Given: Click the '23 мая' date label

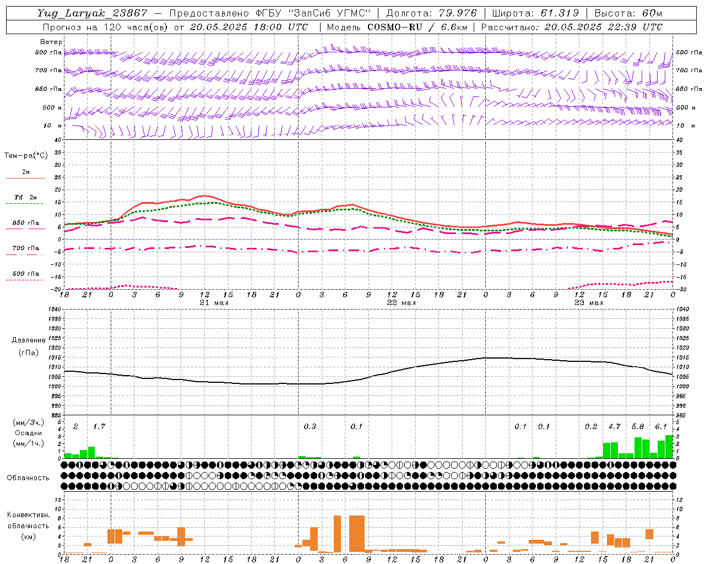Looking at the screenshot, I should 588,303.
